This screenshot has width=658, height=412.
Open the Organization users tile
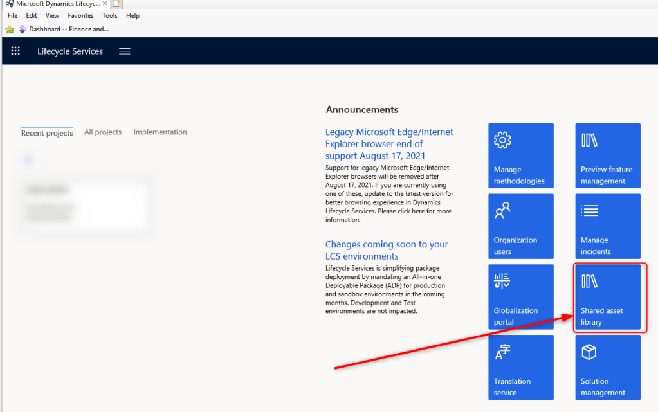pos(520,226)
